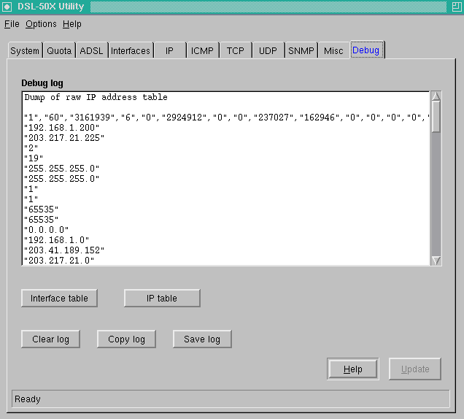The width and height of the screenshot is (464, 419).
Task: Click the "203.217.21.0" log line
Action: pyautogui.click(x=59, y=261)
